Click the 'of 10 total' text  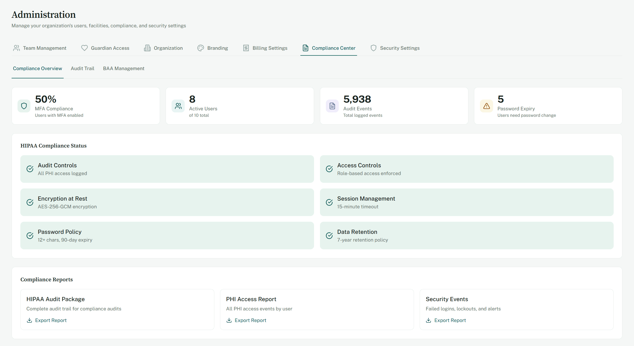[199, 115]
